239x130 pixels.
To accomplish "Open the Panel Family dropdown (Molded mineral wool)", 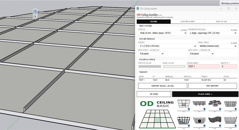I will coord(217,46).
